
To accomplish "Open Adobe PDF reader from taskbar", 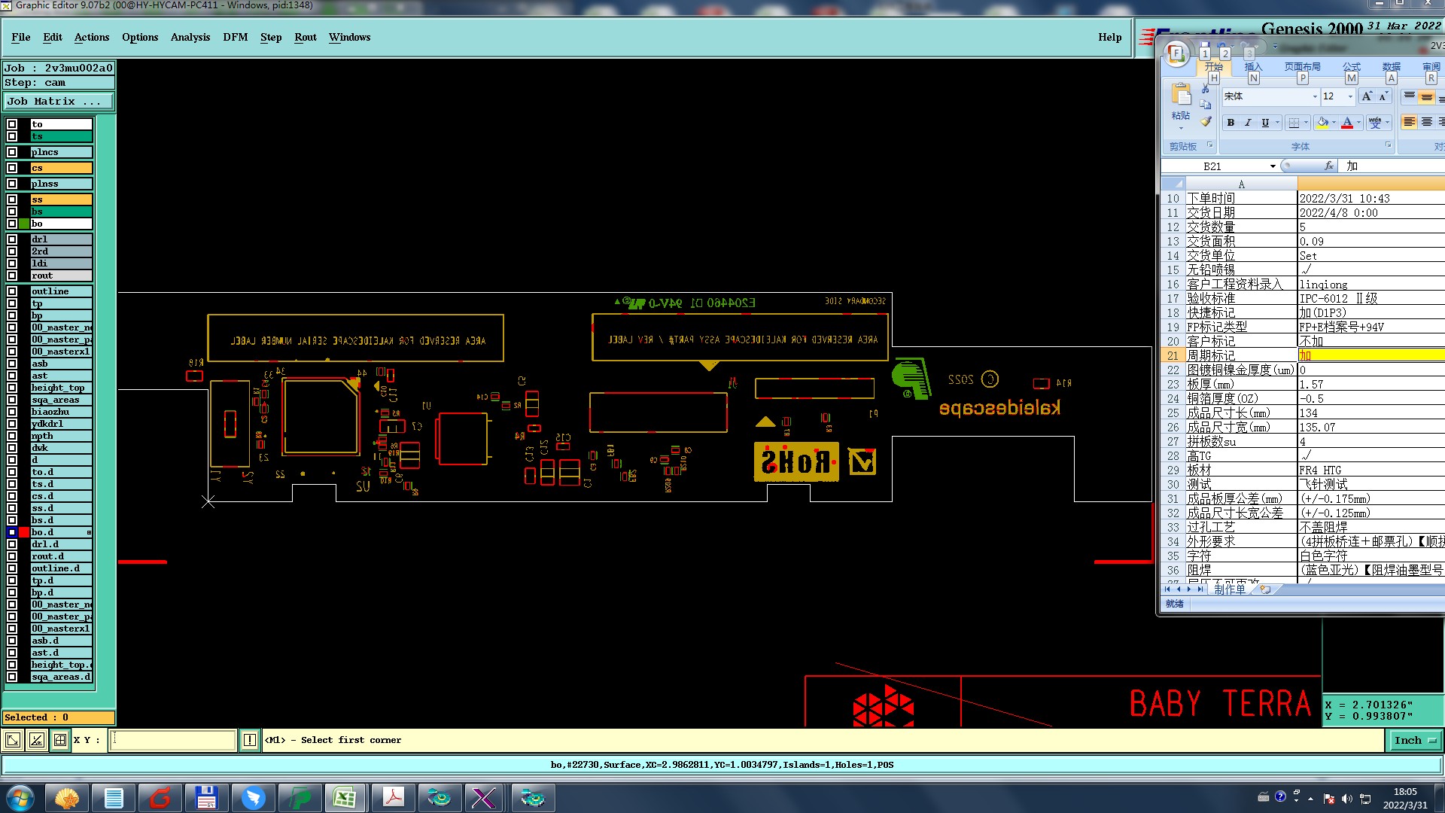I will pos(393,797).
